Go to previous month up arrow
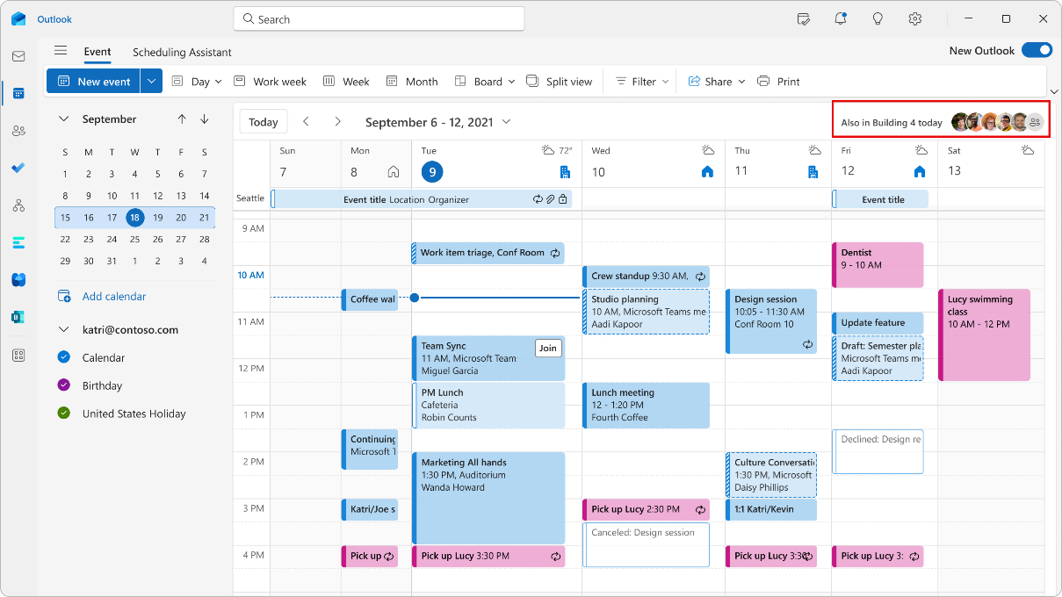 tap(182, 119)
